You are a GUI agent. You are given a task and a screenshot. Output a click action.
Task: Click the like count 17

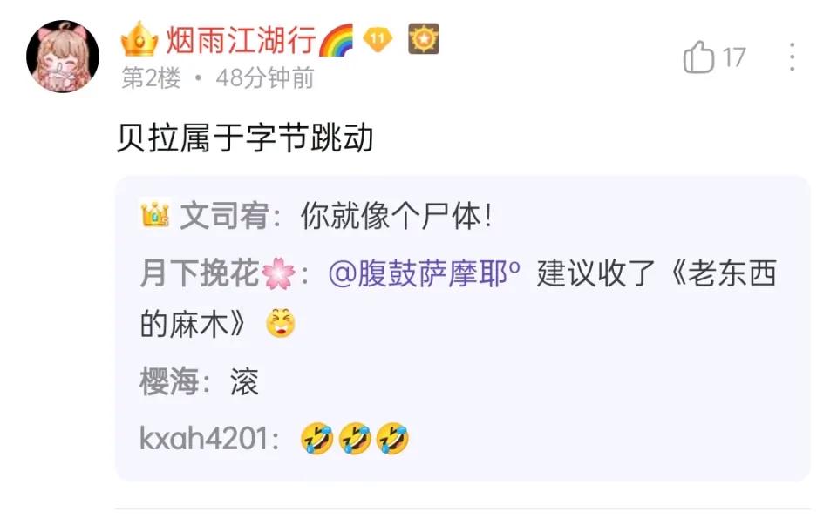[x=734, y=57]
